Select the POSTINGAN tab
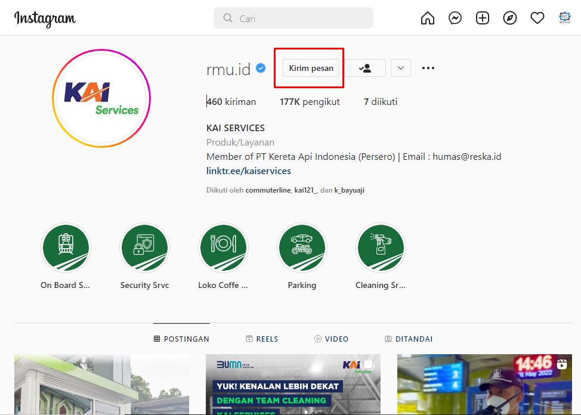 click(181, 339)
